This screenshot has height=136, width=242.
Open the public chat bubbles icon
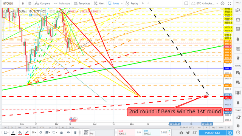coord(238,73)
